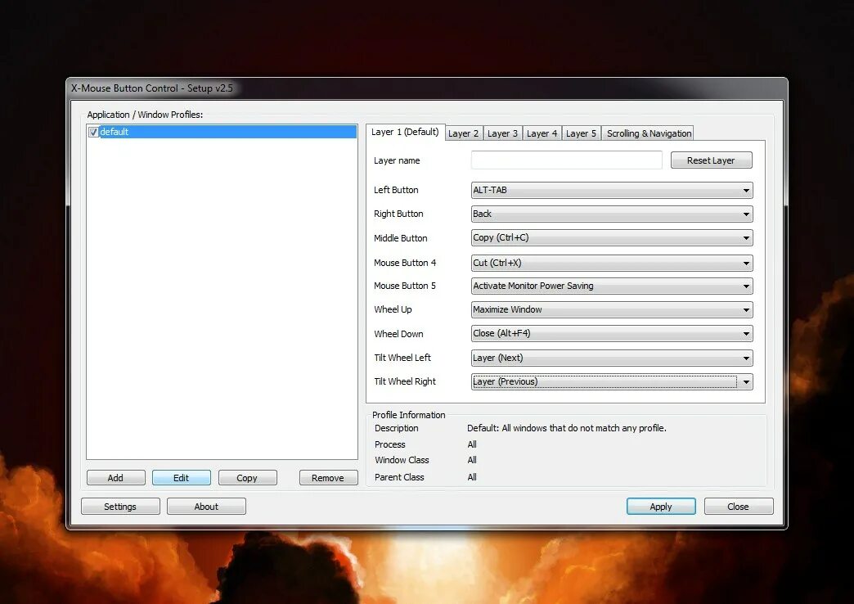Select the default profile row
The image size is (854, 604).
point(222,132)
